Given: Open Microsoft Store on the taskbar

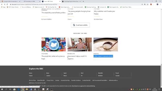Looking at the screenshot, I should (x=14, y=89).
